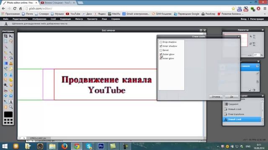The image size is (268, 150).
Task: Open the Файл menu
Action: tap(5, 19)
